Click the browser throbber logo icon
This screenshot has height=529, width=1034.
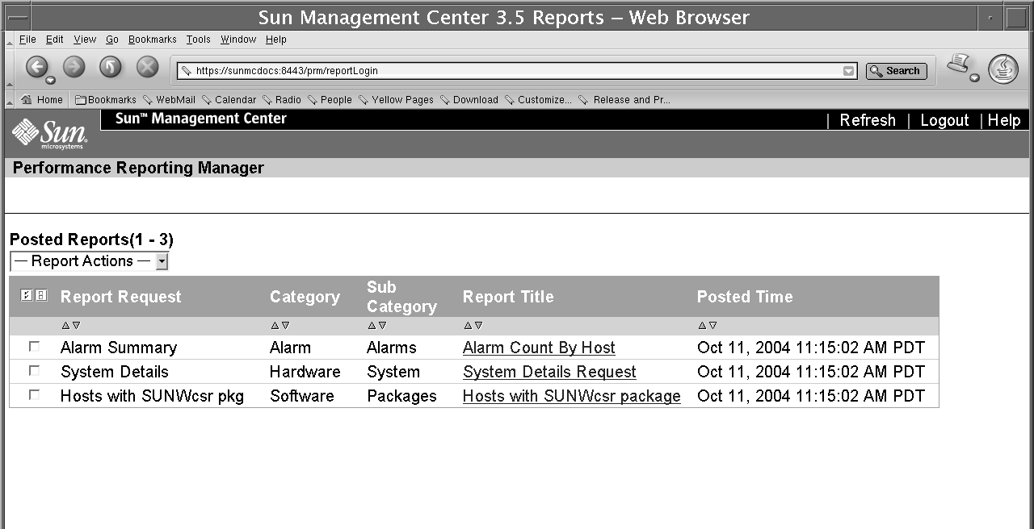pyautogui.click(x=1003, y=70)
